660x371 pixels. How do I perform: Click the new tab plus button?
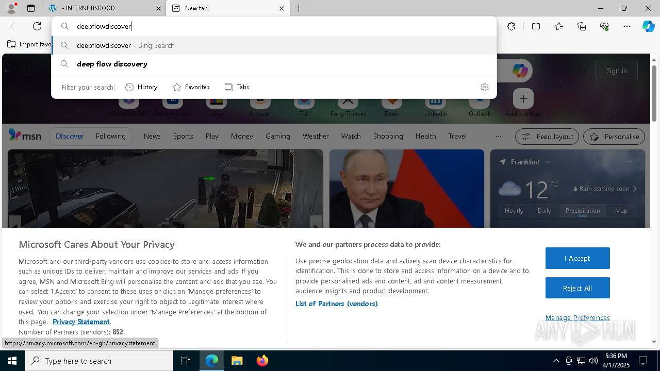(x=299, y=8)
